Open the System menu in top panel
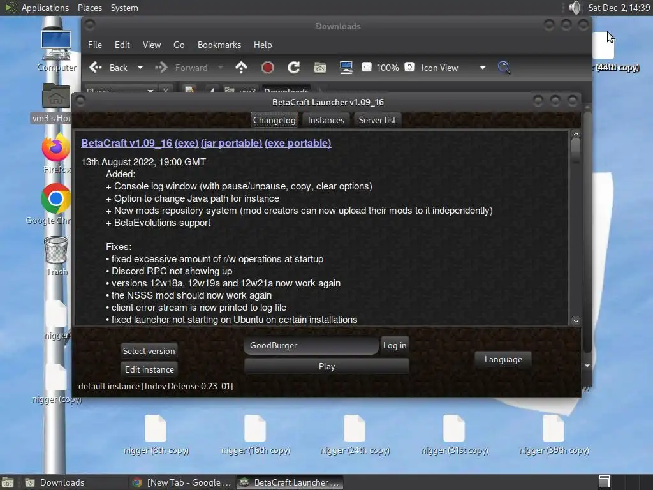This screenshot has width=653, height=490. pos(124,8)
